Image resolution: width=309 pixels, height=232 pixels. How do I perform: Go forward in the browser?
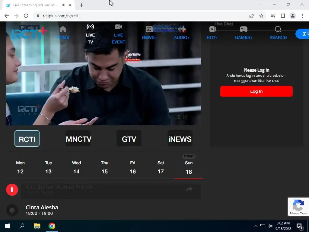(x=16, y=16)
